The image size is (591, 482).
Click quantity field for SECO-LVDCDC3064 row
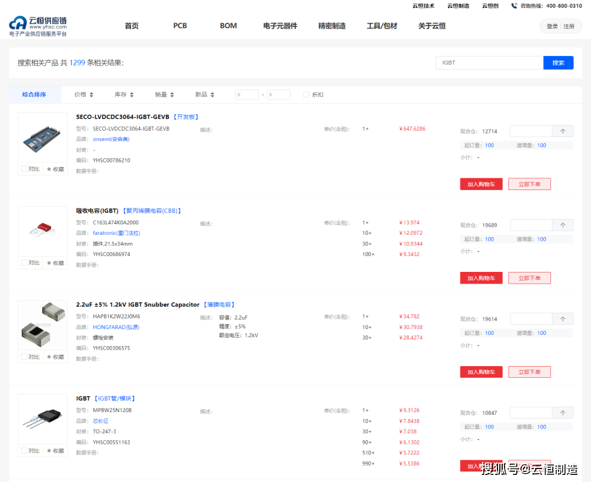click(531, 131)
